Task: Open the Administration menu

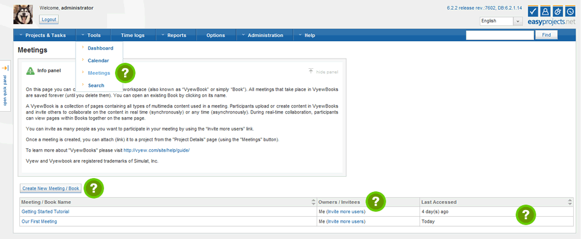Action: 265,36
